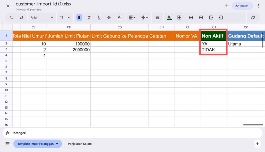Click the text wrapping icon

(158, 18)
